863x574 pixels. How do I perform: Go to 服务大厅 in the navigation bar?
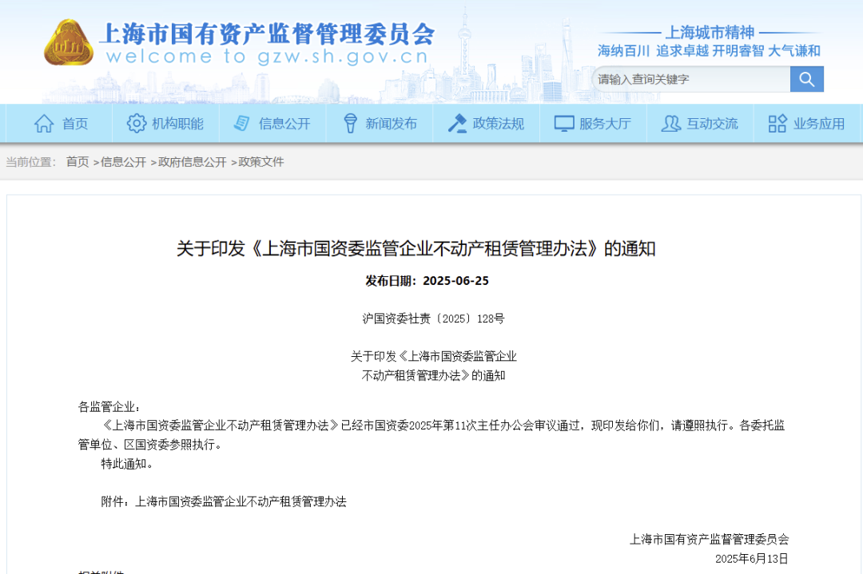pyautogui.click(x=605, y=124)
